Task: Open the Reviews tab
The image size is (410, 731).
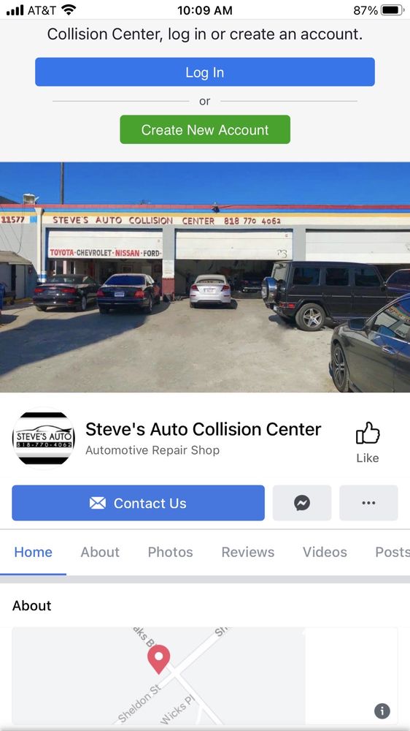Action: point(248,552)
